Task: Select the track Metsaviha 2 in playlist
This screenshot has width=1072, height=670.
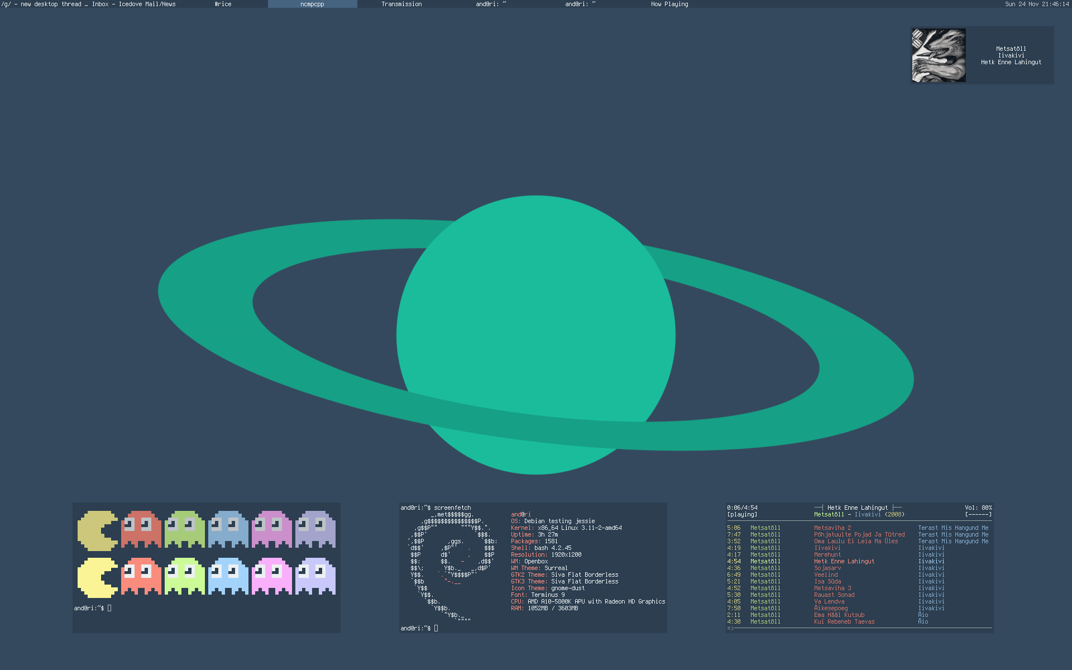Action: (x=832, y=528)
